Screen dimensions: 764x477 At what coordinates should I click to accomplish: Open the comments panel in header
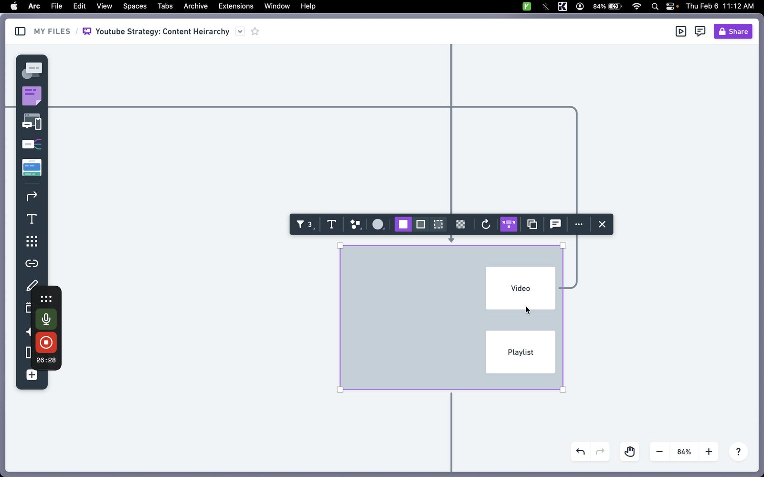click(x=700, y=31)
